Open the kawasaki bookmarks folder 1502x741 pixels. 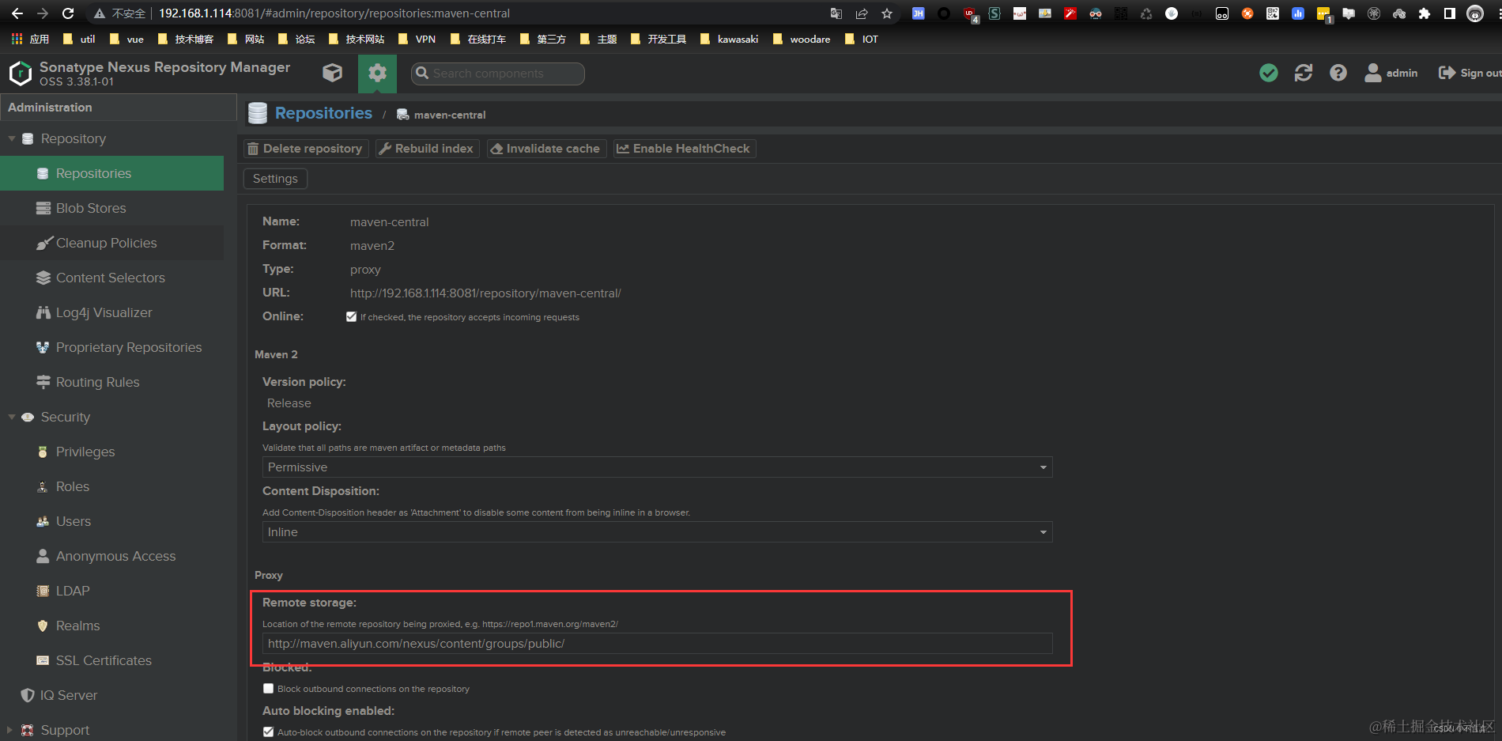pyautogui.click(x=730, y=39)
